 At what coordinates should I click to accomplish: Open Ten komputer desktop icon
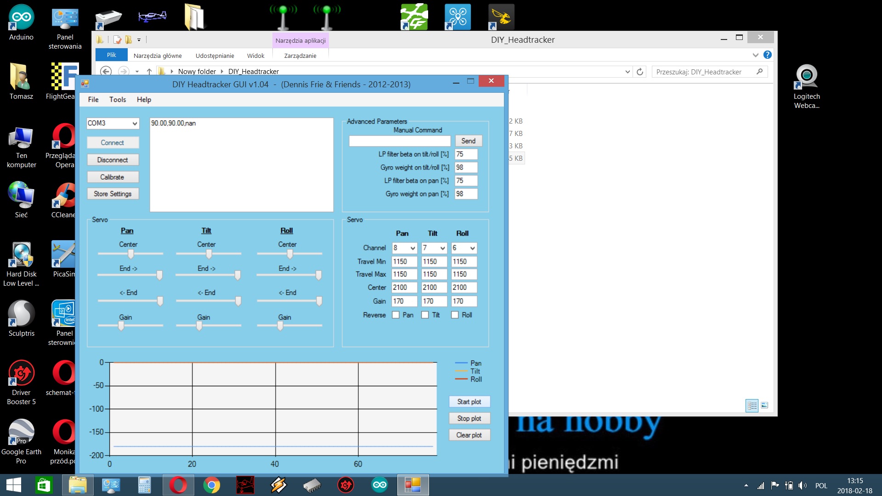click(21, 147)
